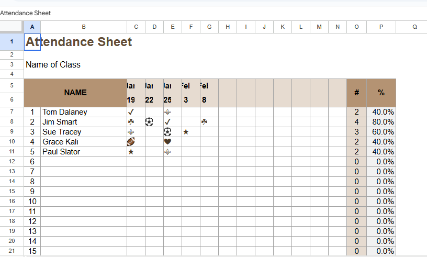Click Paul Slator's star under day 19

pyautogui.click(x=131, y=152)
